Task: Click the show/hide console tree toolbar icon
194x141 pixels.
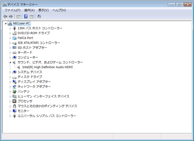Action: click(x=18, y=17)
